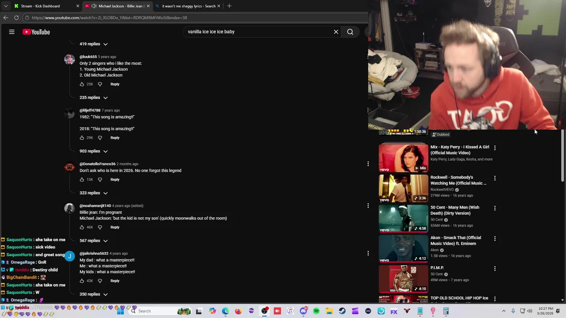The height and width of the screenshot is (318, 566).
Task: Open 50 Cent Many Men thumbnail
Action: [x=403, y=218]
